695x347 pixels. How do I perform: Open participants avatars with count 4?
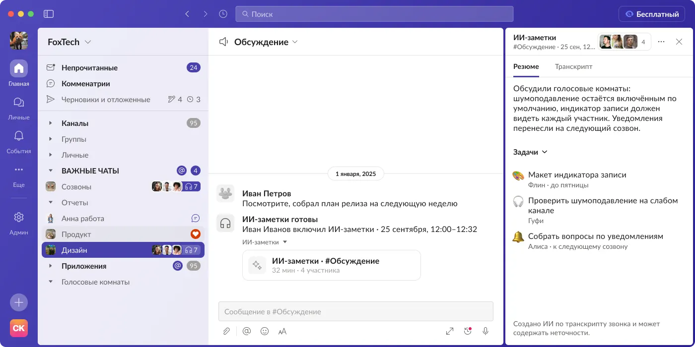tap(624, 42)
